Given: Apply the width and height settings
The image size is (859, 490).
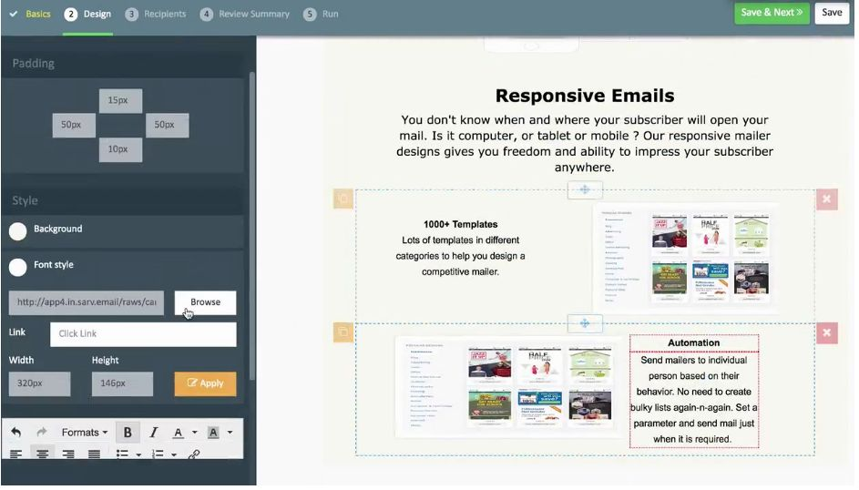Looking at the screenshot, I should [x=206, y=384].
